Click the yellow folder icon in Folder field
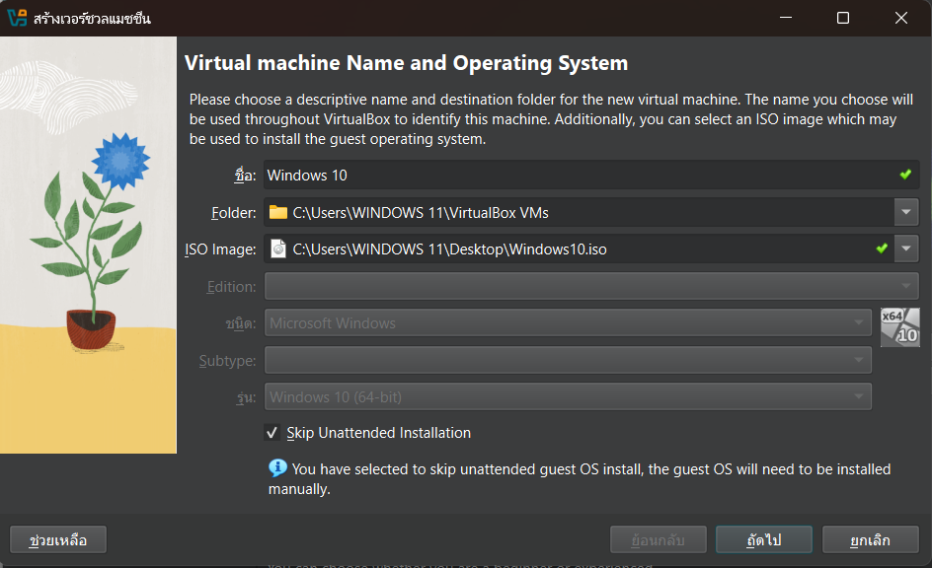This screenshot has height=568, width=932. pos(278,212)
